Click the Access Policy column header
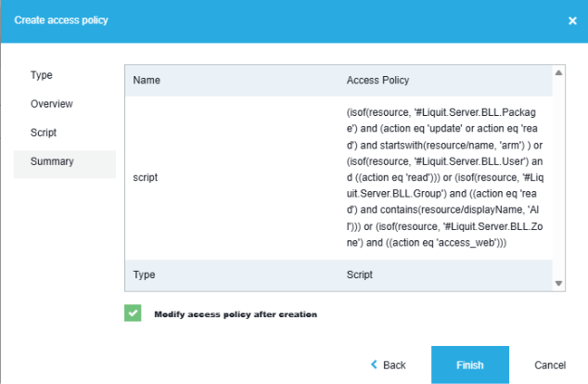Image resolution: width=588 pixels, height=384 pixels. pos(377,80)
